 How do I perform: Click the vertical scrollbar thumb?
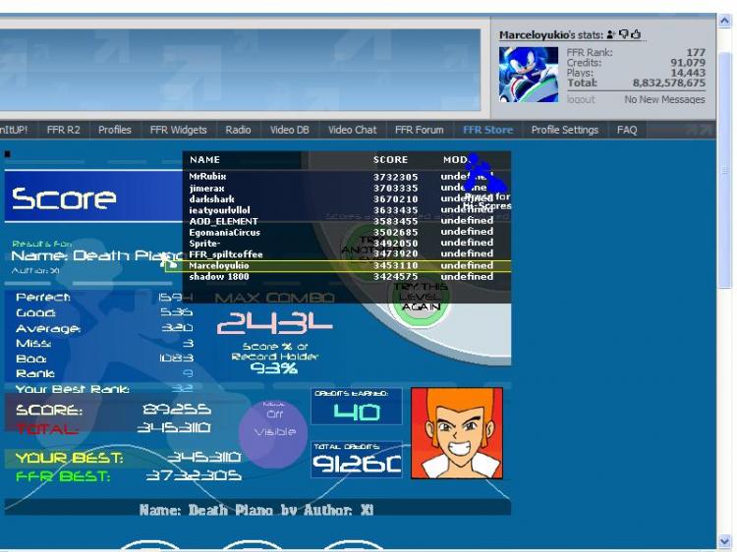[x=724, y=169]
